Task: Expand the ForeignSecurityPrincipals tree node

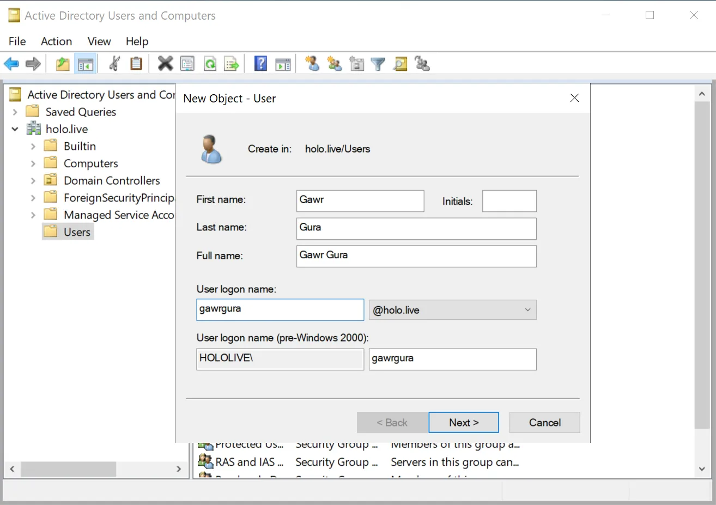Action: [33, 198]
